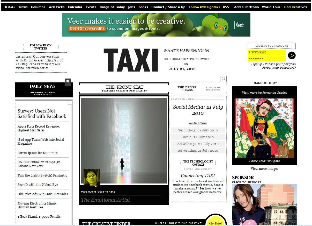Go to Columns in top navigation
This screenshot has height=226, width=312.
click(x=38, y=7)
